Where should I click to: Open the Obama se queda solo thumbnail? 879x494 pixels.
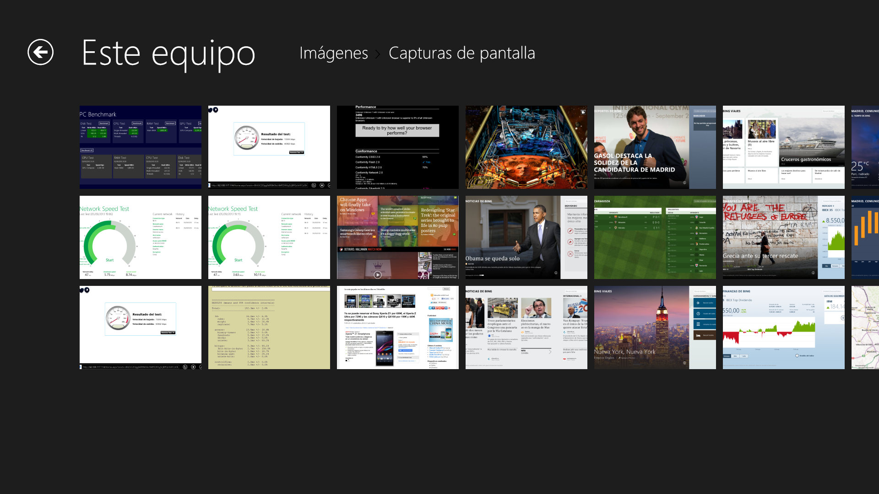click(526, 237)
